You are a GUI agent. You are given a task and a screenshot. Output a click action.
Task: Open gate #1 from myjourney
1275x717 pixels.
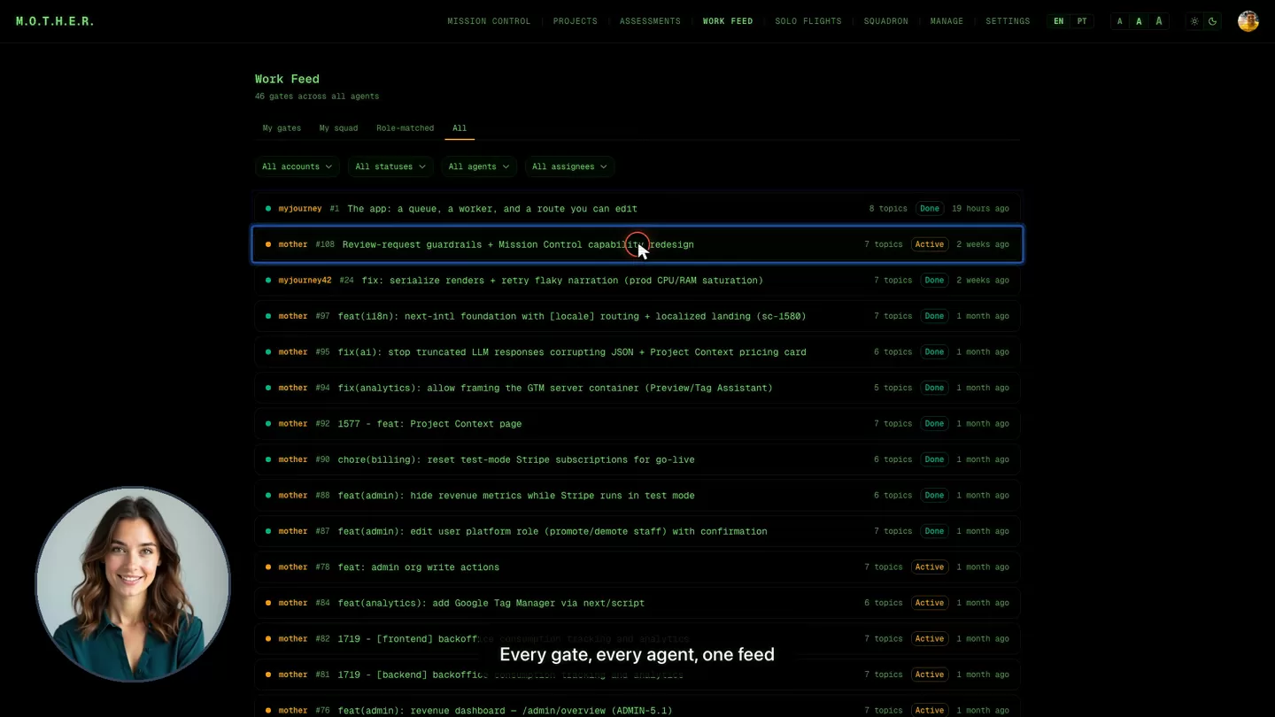click(637, 209)
